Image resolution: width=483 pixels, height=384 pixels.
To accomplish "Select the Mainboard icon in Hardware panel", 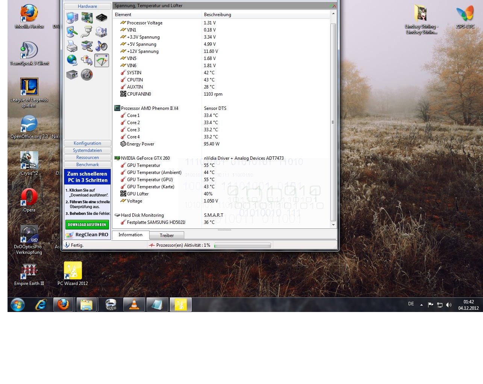I will pyautogui.click(x=87, y=18).
